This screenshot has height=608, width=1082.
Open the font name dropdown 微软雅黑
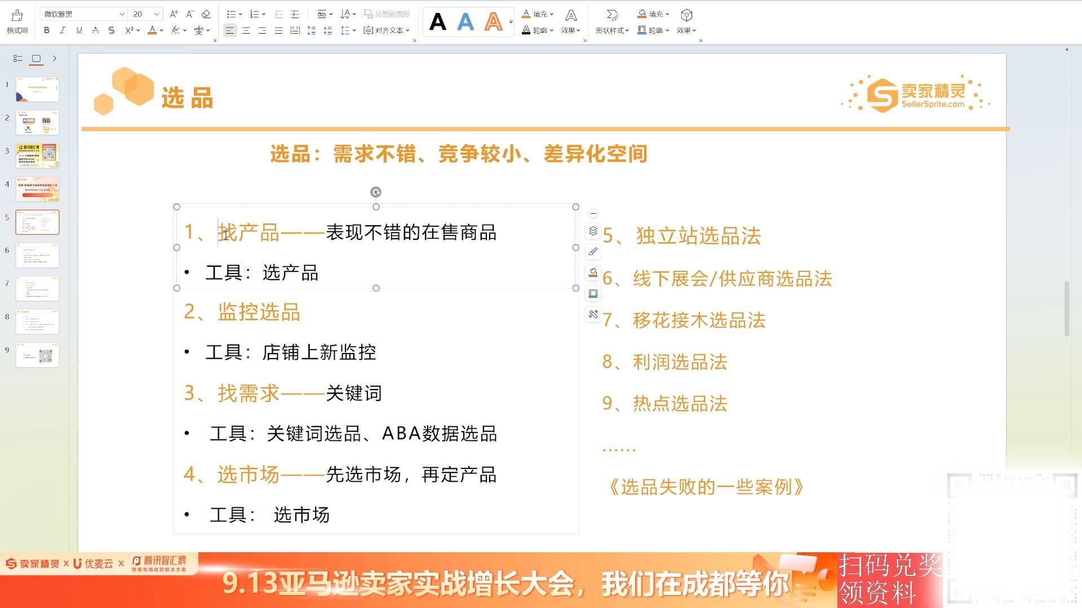point(122,14)
